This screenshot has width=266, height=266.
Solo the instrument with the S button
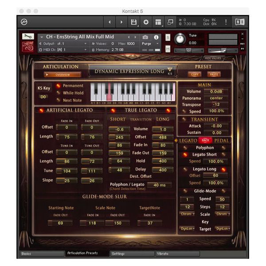[168, 37]
